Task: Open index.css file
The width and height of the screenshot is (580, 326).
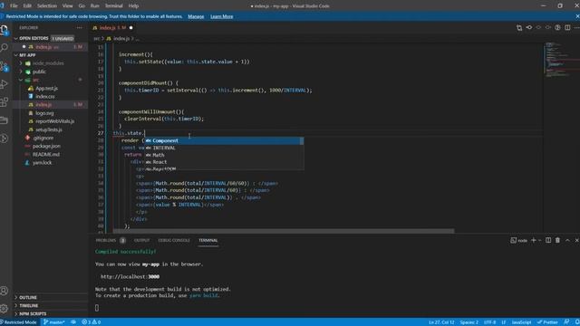Action: tap(44, 97)
